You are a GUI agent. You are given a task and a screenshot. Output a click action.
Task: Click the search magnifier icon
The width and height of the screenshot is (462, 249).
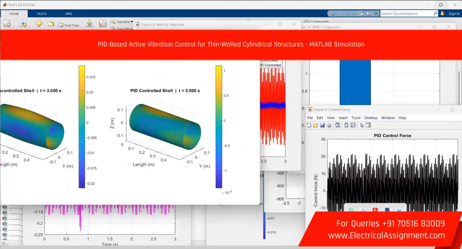tap(435, 13)
